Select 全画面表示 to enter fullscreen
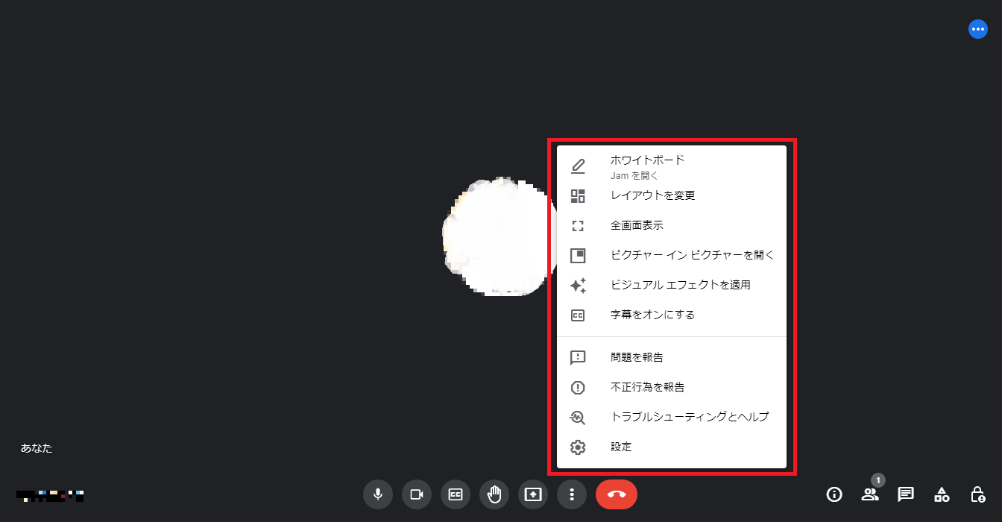 (x=637, y=226)
